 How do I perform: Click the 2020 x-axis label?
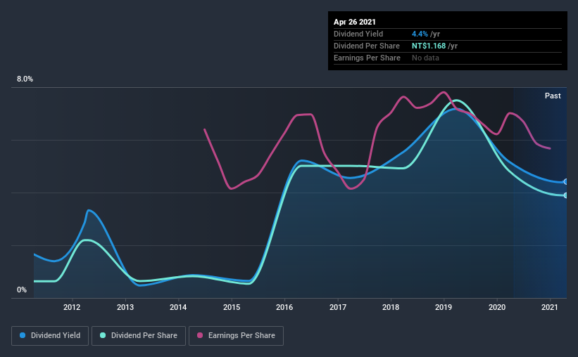coord(497,307)
